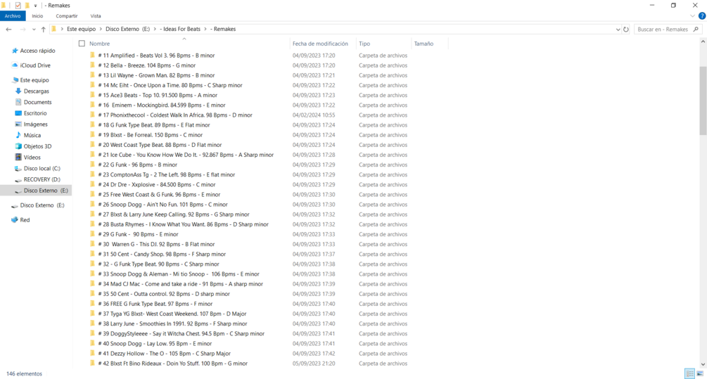Viewport: 707px width, 379px height.
Task: Select folder # 24 Dr Dre - Xxplosive
Action: pos(156,184)
